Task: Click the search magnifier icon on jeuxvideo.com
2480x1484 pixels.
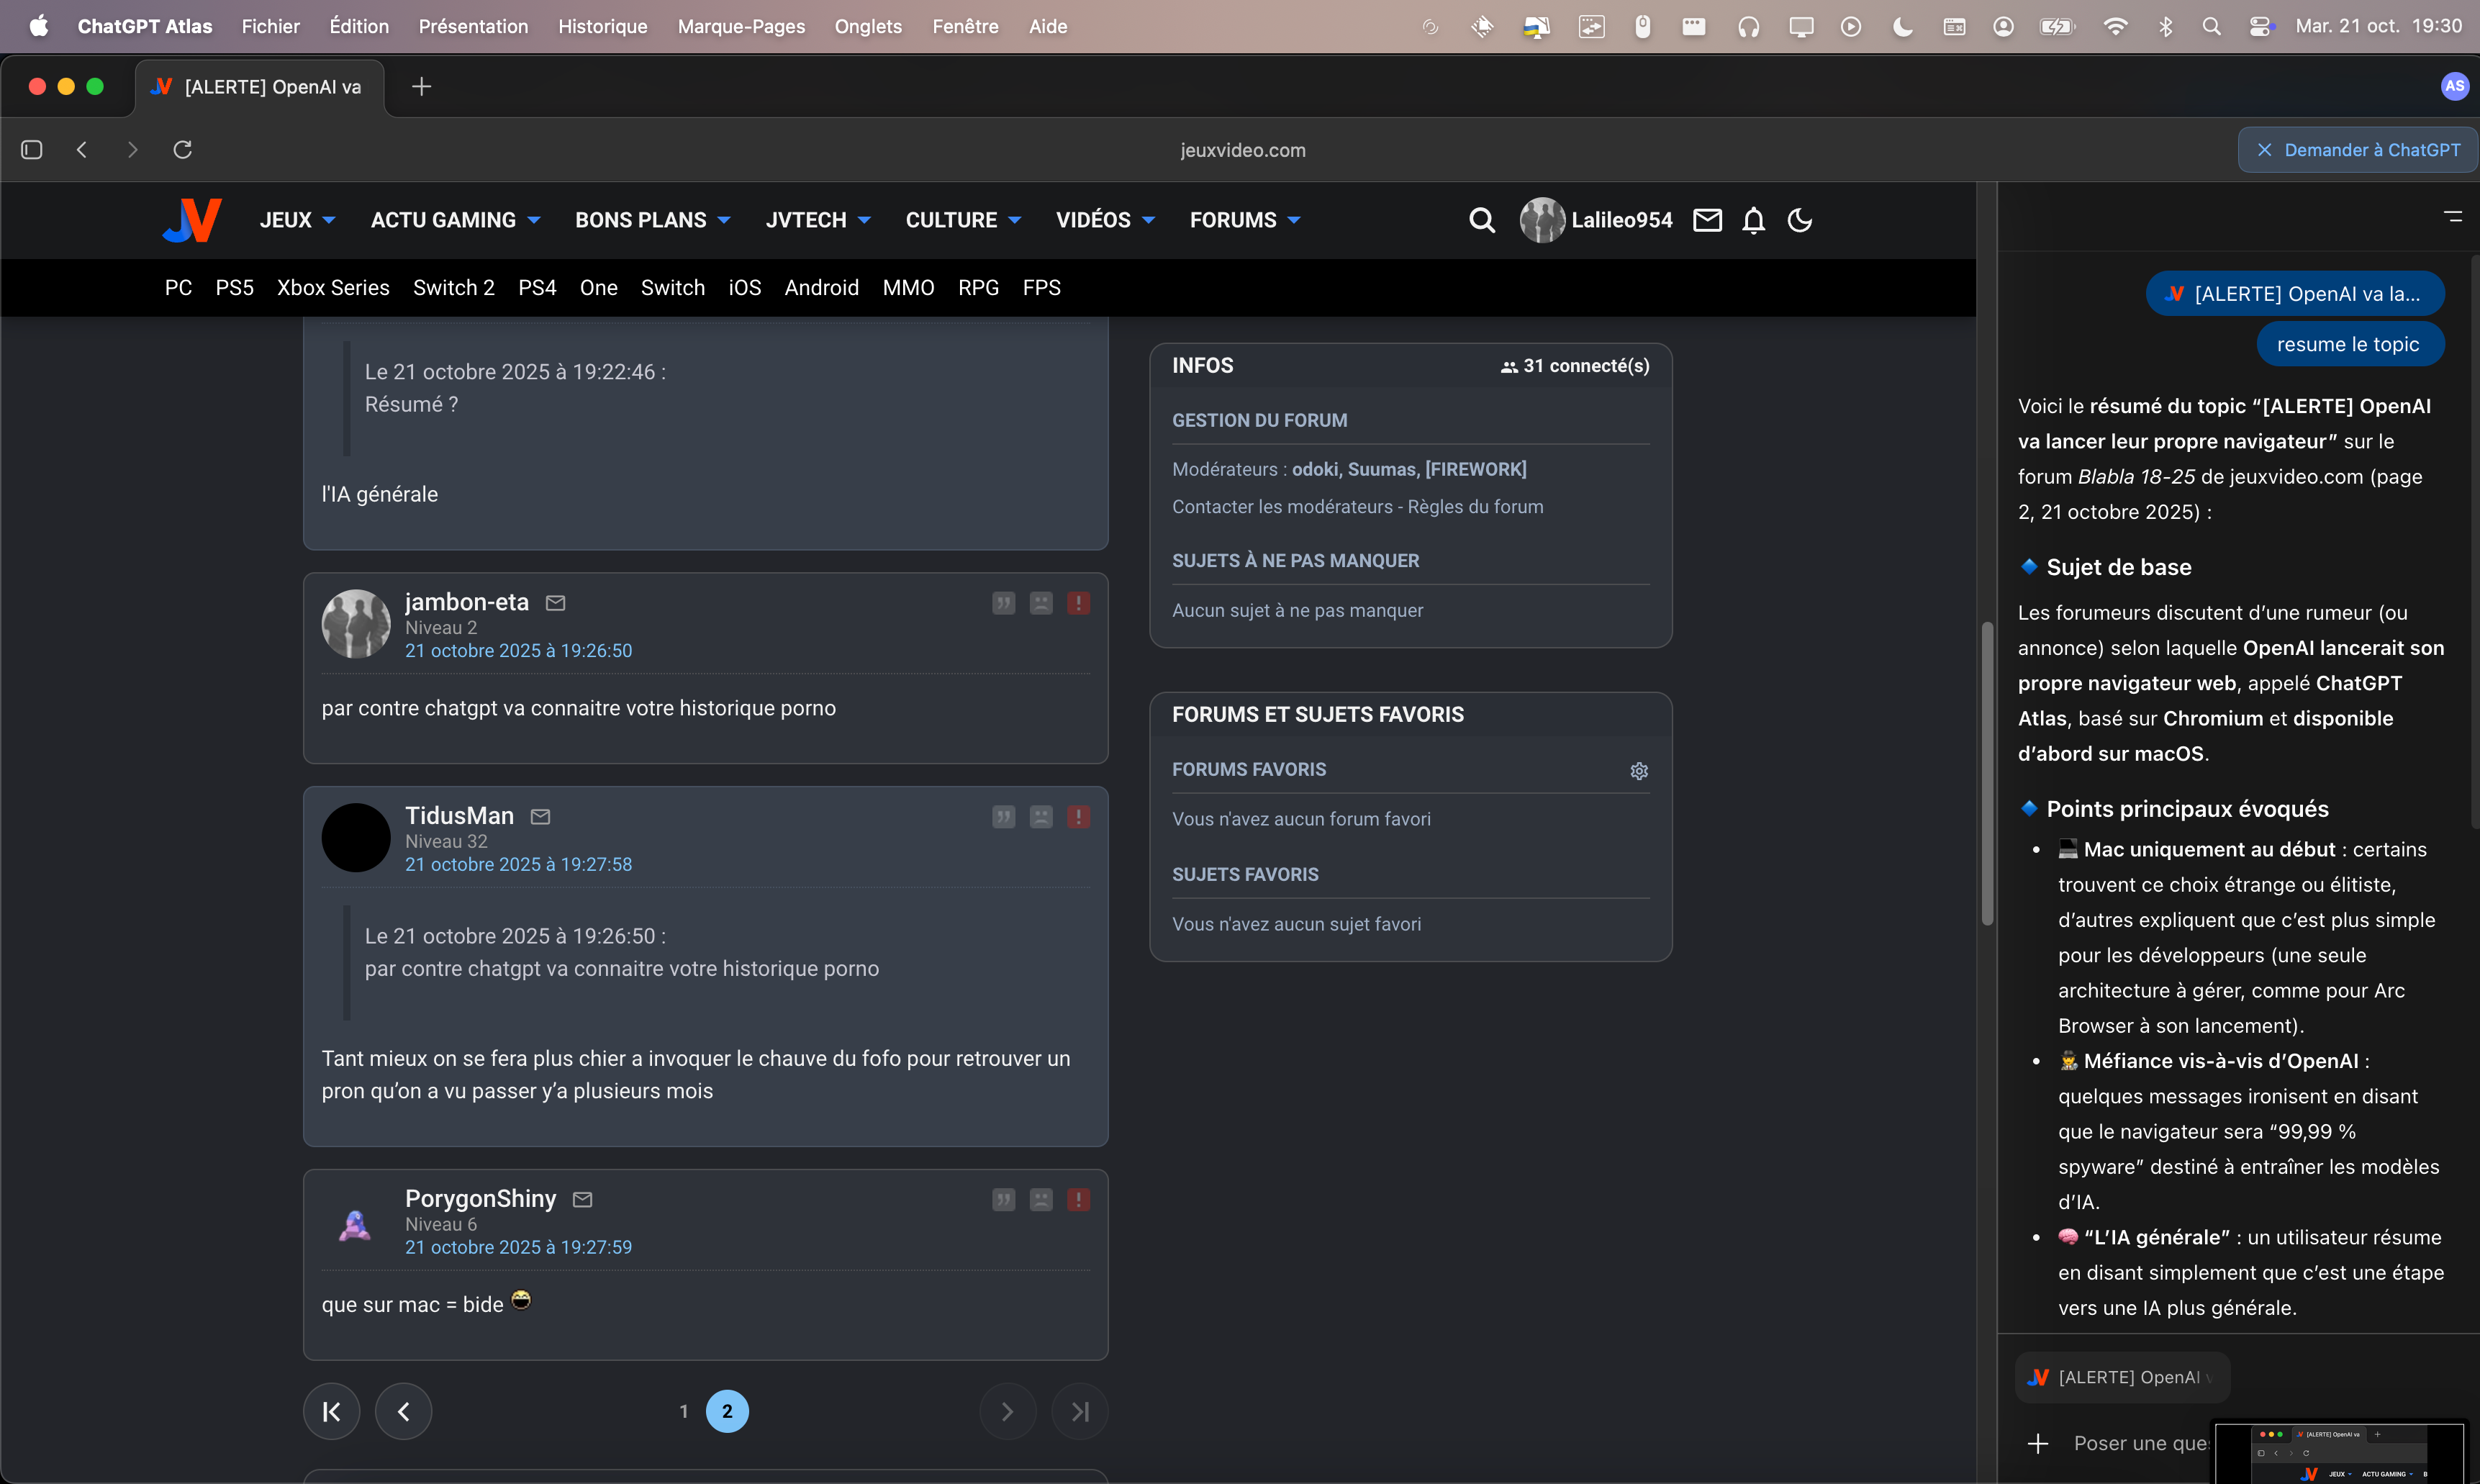Action: [1481, 220]
